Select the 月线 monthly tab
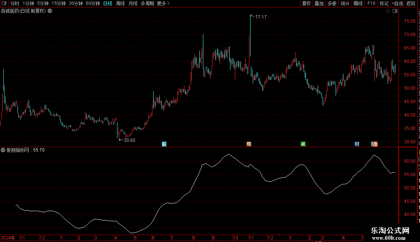 [x=133, y=3]
